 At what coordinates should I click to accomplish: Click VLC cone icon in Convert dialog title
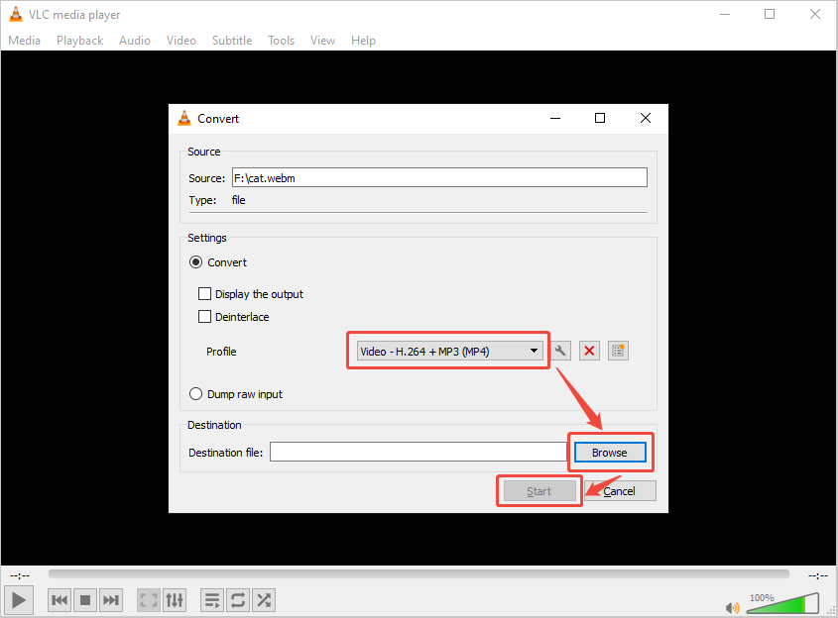(x=184, y=118)
